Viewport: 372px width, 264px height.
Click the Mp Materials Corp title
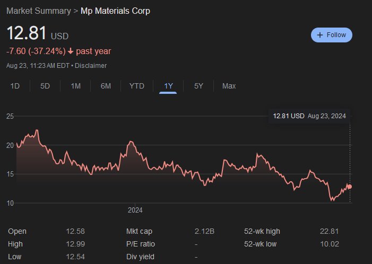point(115,11)
